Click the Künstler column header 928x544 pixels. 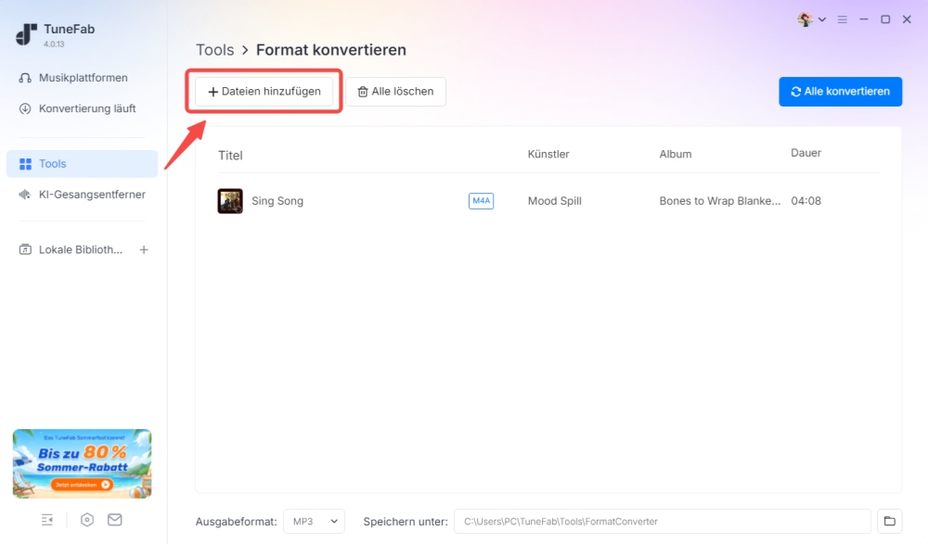(x=548, y=155)
